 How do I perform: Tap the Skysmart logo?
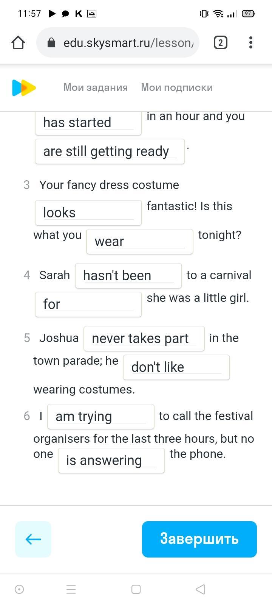24,88
